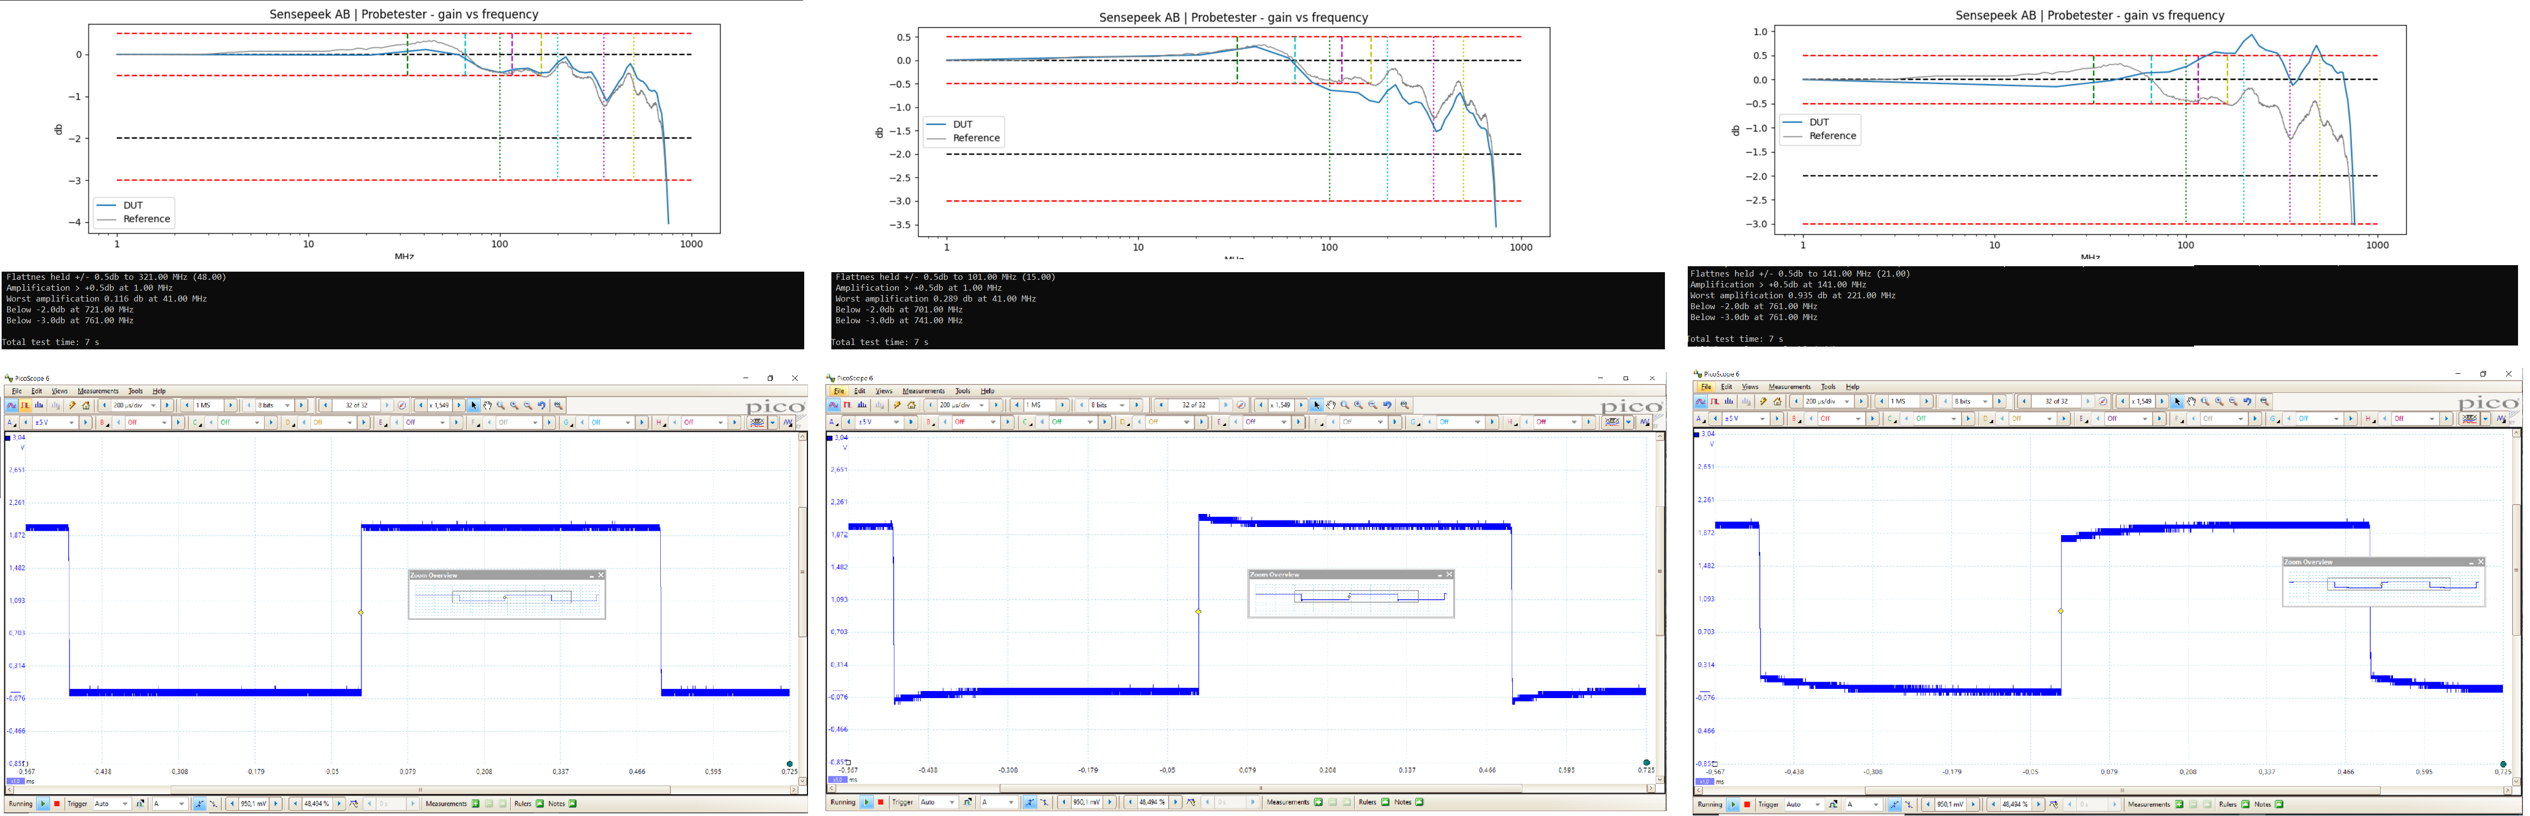Click previous buffer arrow in left PicoScope window

pos(325,405)
